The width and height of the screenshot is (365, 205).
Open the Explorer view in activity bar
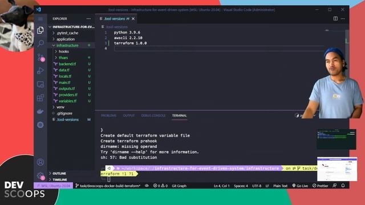click(x=40, y=30)
